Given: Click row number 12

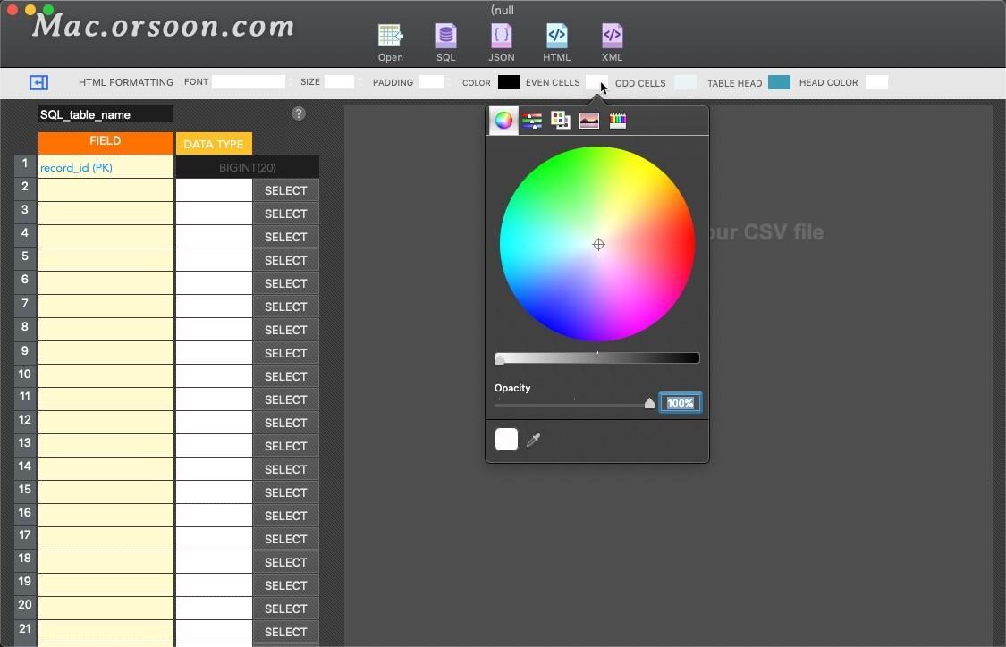Looking at the screenshot, I should (25, 419).
